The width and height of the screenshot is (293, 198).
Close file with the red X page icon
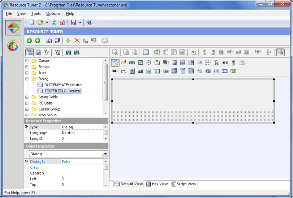(62, 22)
